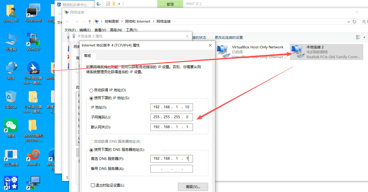Click the 默认网关 input field
368x192 pixels.
tap(171, 127)
